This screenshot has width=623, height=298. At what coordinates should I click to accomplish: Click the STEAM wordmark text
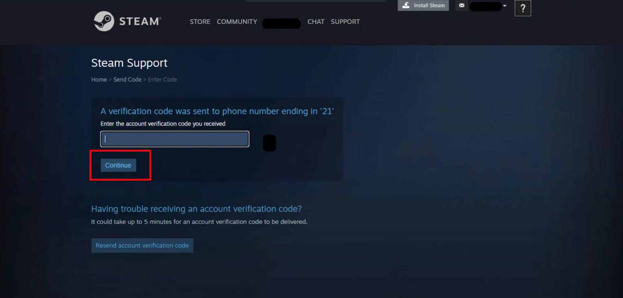(140, 21)
